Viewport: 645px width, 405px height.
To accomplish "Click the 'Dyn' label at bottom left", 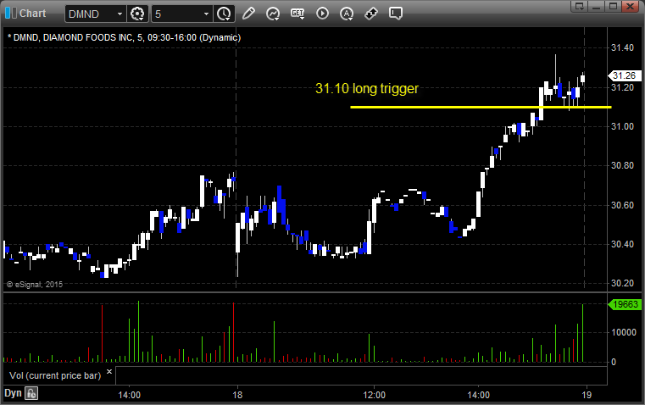I will pyautogui.click(x=13, y=393).
